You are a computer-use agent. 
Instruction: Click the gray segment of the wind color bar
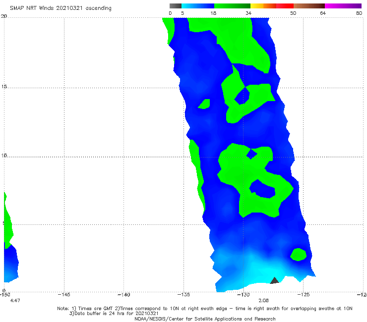(176, 6)
